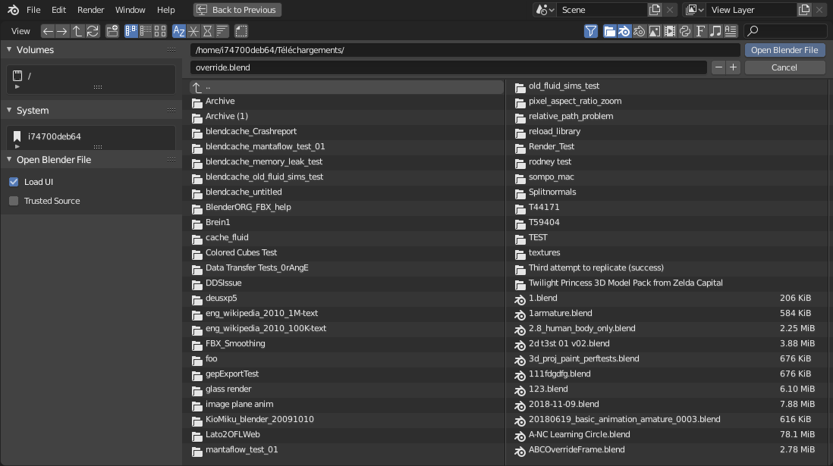Cancel the file browser
Screen dimensions: 833x466
point(784,67)
